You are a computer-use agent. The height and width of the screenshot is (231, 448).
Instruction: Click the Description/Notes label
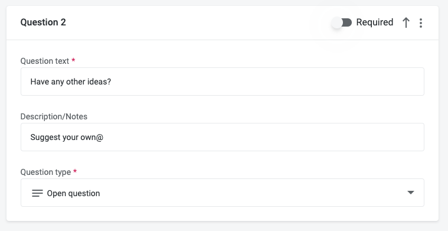click(x=54, y=116)
